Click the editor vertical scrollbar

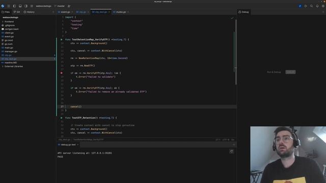(236, 52)
